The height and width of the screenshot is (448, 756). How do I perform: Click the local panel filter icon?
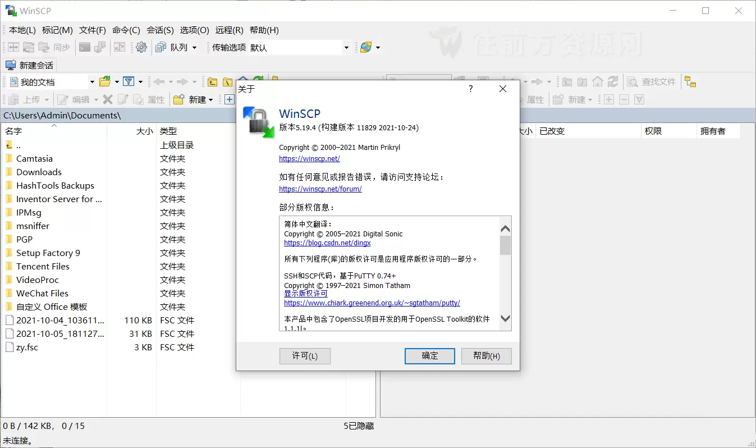129,82
